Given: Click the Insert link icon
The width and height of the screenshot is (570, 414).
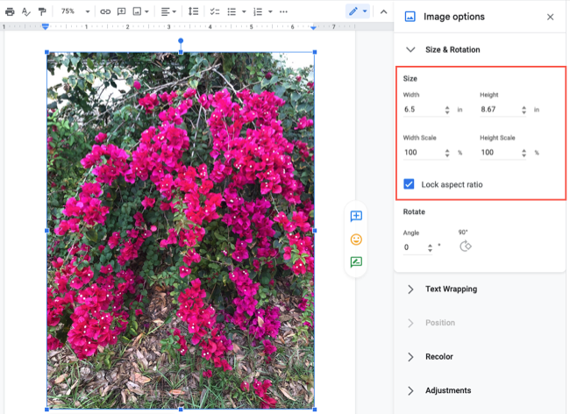Looking at the screenshot, I should coord(105,11).
